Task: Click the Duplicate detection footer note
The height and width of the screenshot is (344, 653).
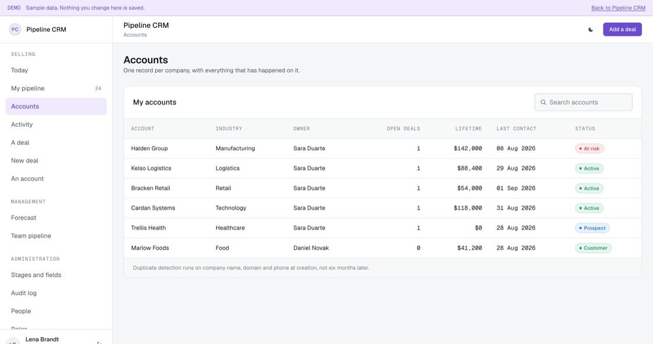Action: pyautogui.click(x=251, y=268)
